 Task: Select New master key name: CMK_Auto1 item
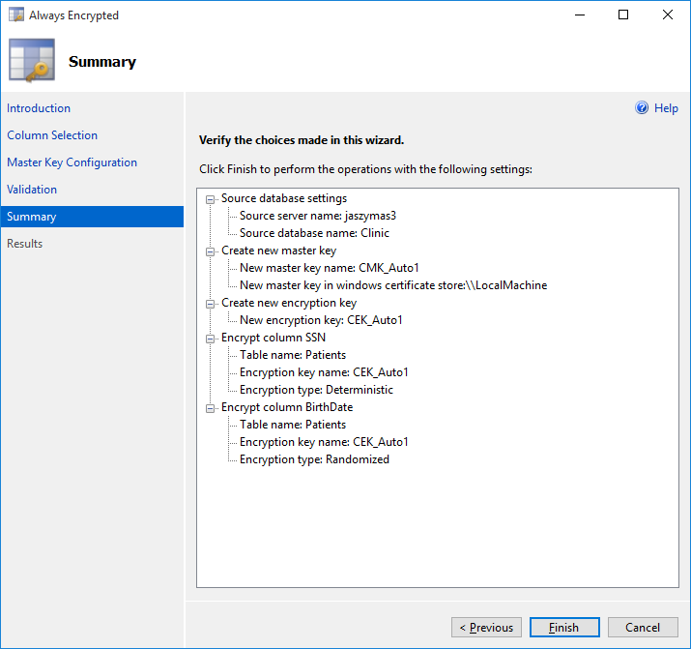[329, 268]
